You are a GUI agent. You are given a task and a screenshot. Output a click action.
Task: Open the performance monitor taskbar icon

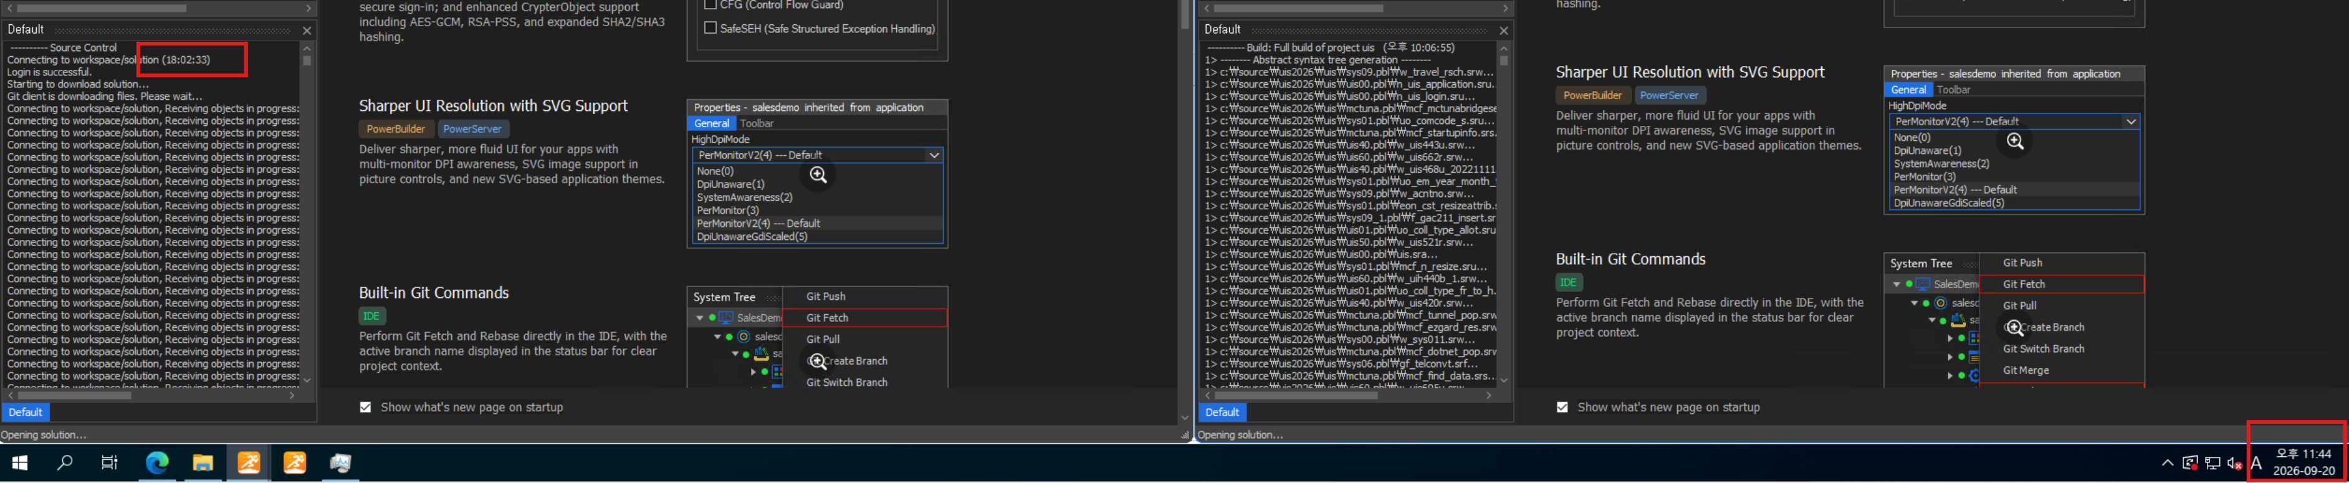coord(340,463)
